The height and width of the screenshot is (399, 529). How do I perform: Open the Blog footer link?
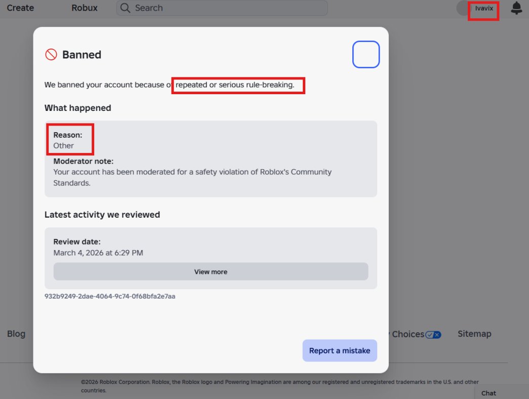pos(16,334)
